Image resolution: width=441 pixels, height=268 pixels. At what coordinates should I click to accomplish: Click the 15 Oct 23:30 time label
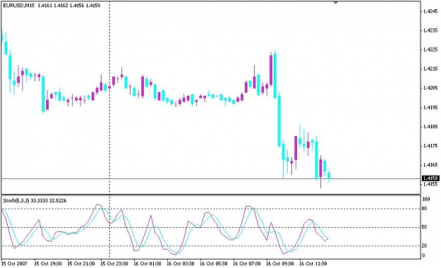tap(114, 264)
